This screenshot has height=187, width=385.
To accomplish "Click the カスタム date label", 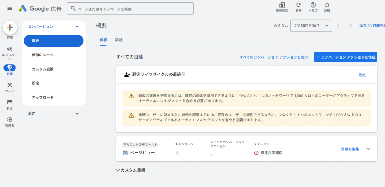I will pyautogui.click(x=280, y=26).
